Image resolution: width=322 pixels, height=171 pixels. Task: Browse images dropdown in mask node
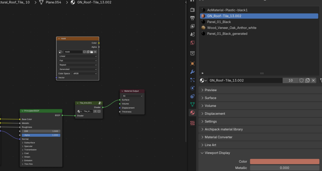pos(61,52)
